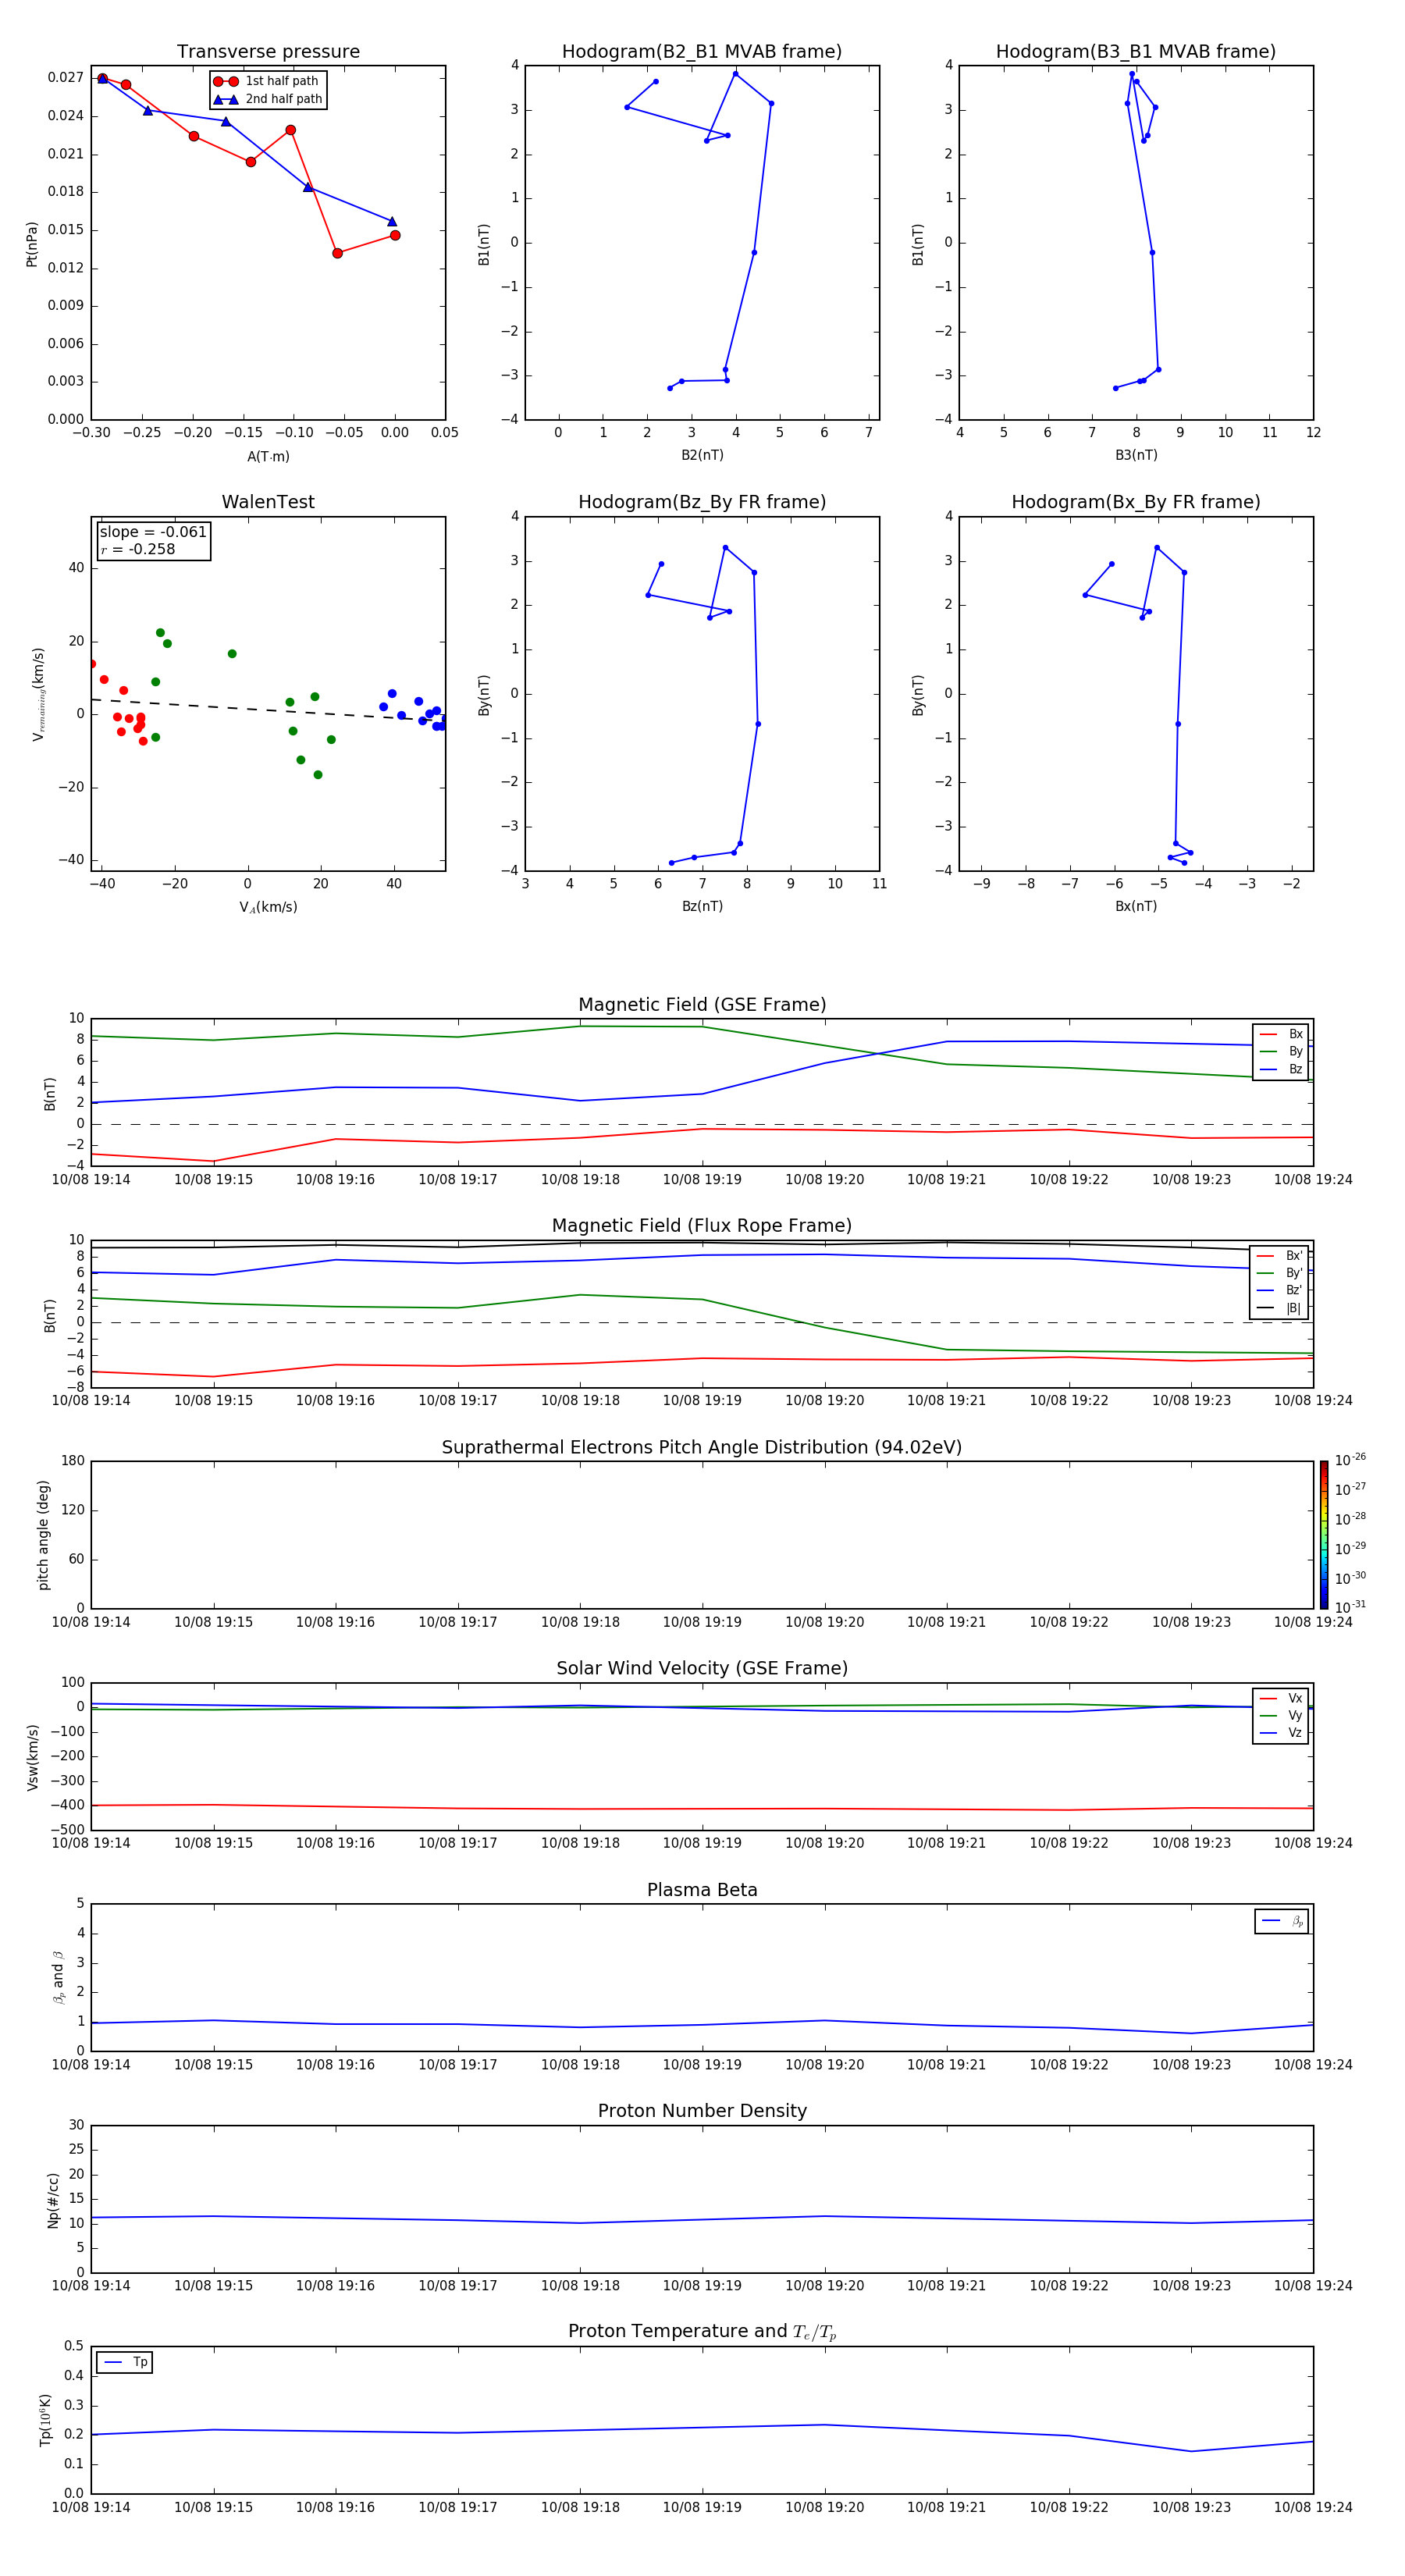Click the "Magnetic Field (Flux Rope Frame)" title

point(702,1225)
